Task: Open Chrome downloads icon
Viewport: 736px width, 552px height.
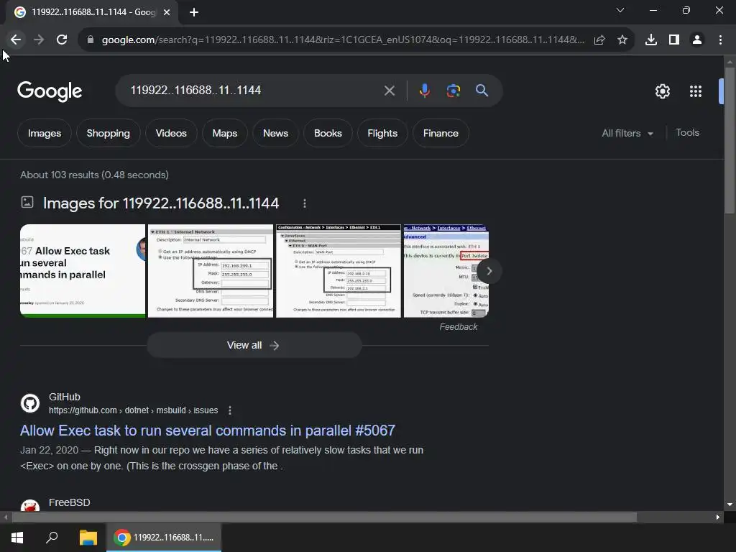Action: (651, 40)
